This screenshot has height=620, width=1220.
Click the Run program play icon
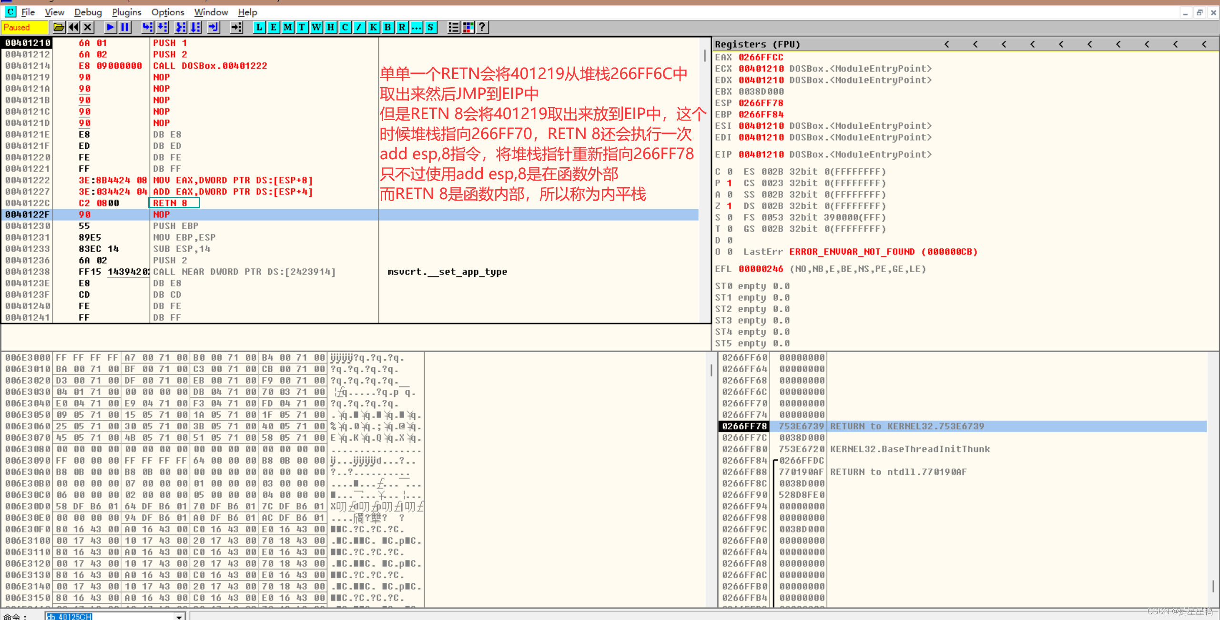[110, 27]
